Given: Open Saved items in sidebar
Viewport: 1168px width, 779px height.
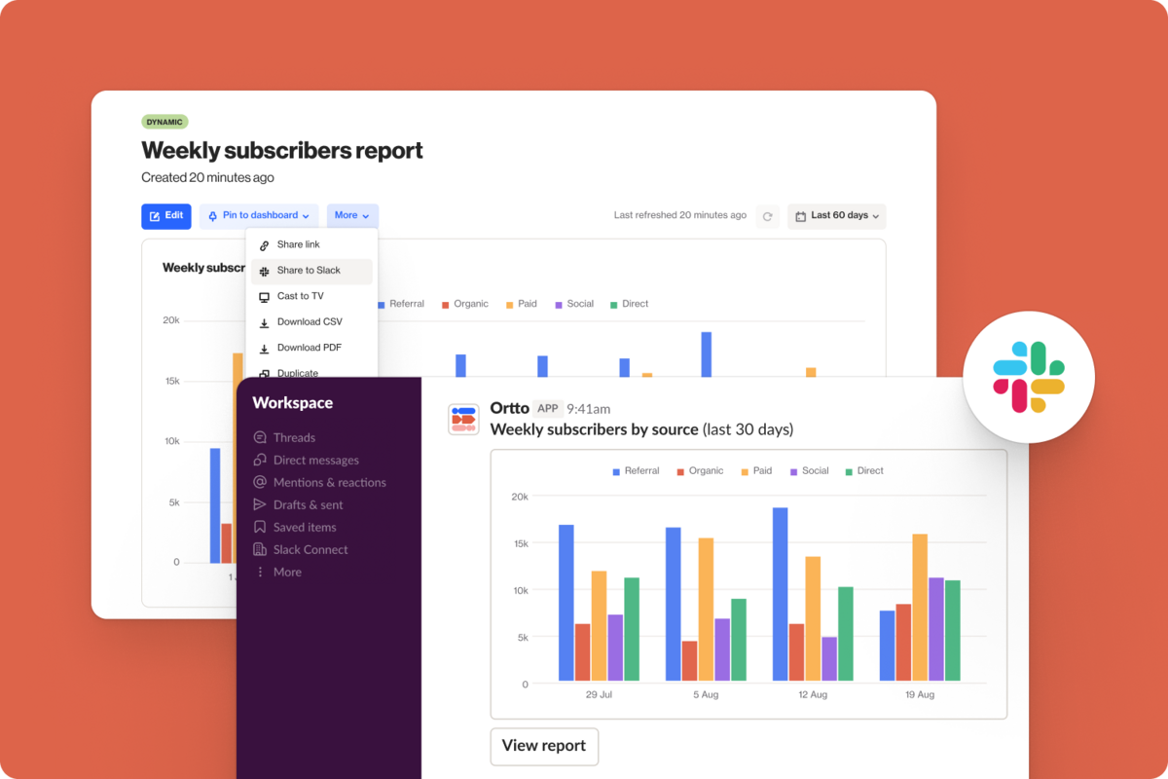Looking at the screenshot, I should tap(304, 528).
